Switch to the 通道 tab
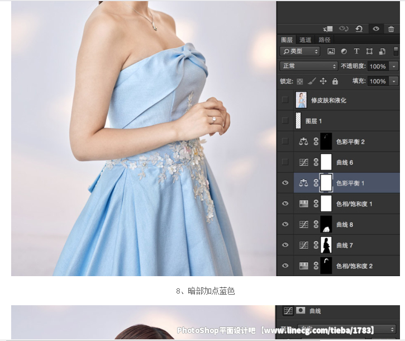 [x=306, y=40]
